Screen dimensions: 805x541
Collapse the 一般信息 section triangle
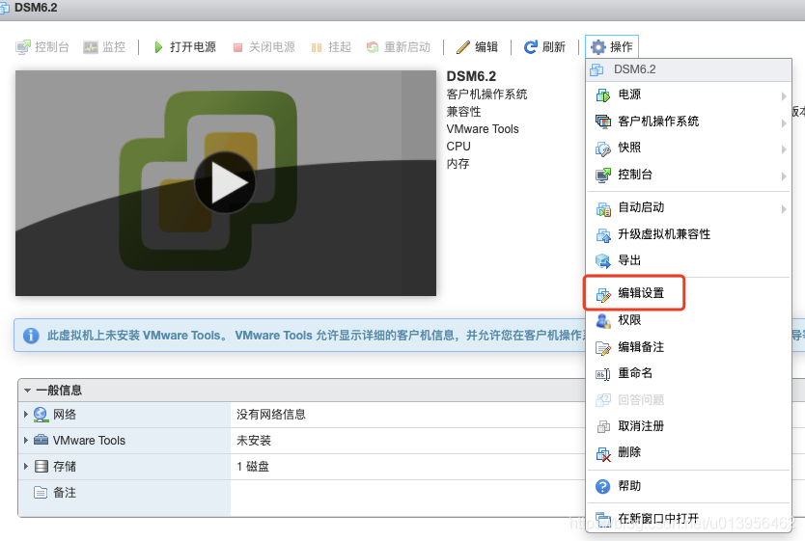(27, 391)
